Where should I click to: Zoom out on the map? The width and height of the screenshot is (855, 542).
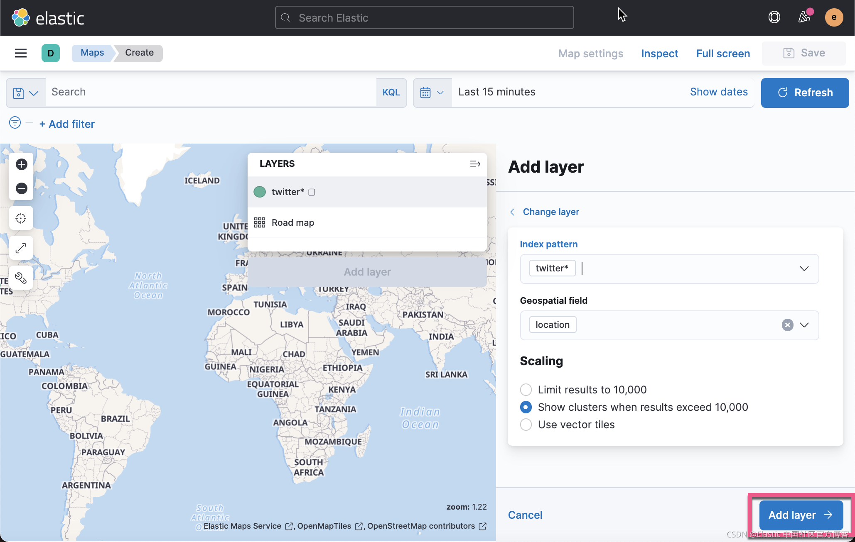click(x=22, y=188)
